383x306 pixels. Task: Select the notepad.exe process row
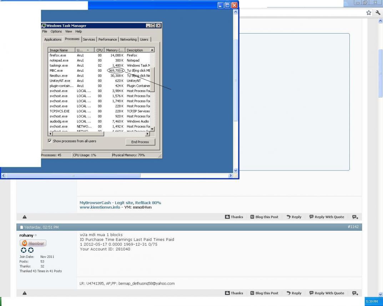click(99, 61)
